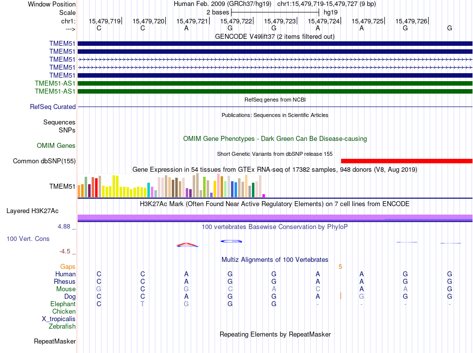Click the RefSeq Curated track label
Image resolution: width=473 pixels, height=353 pixels.
click(53, 107)
